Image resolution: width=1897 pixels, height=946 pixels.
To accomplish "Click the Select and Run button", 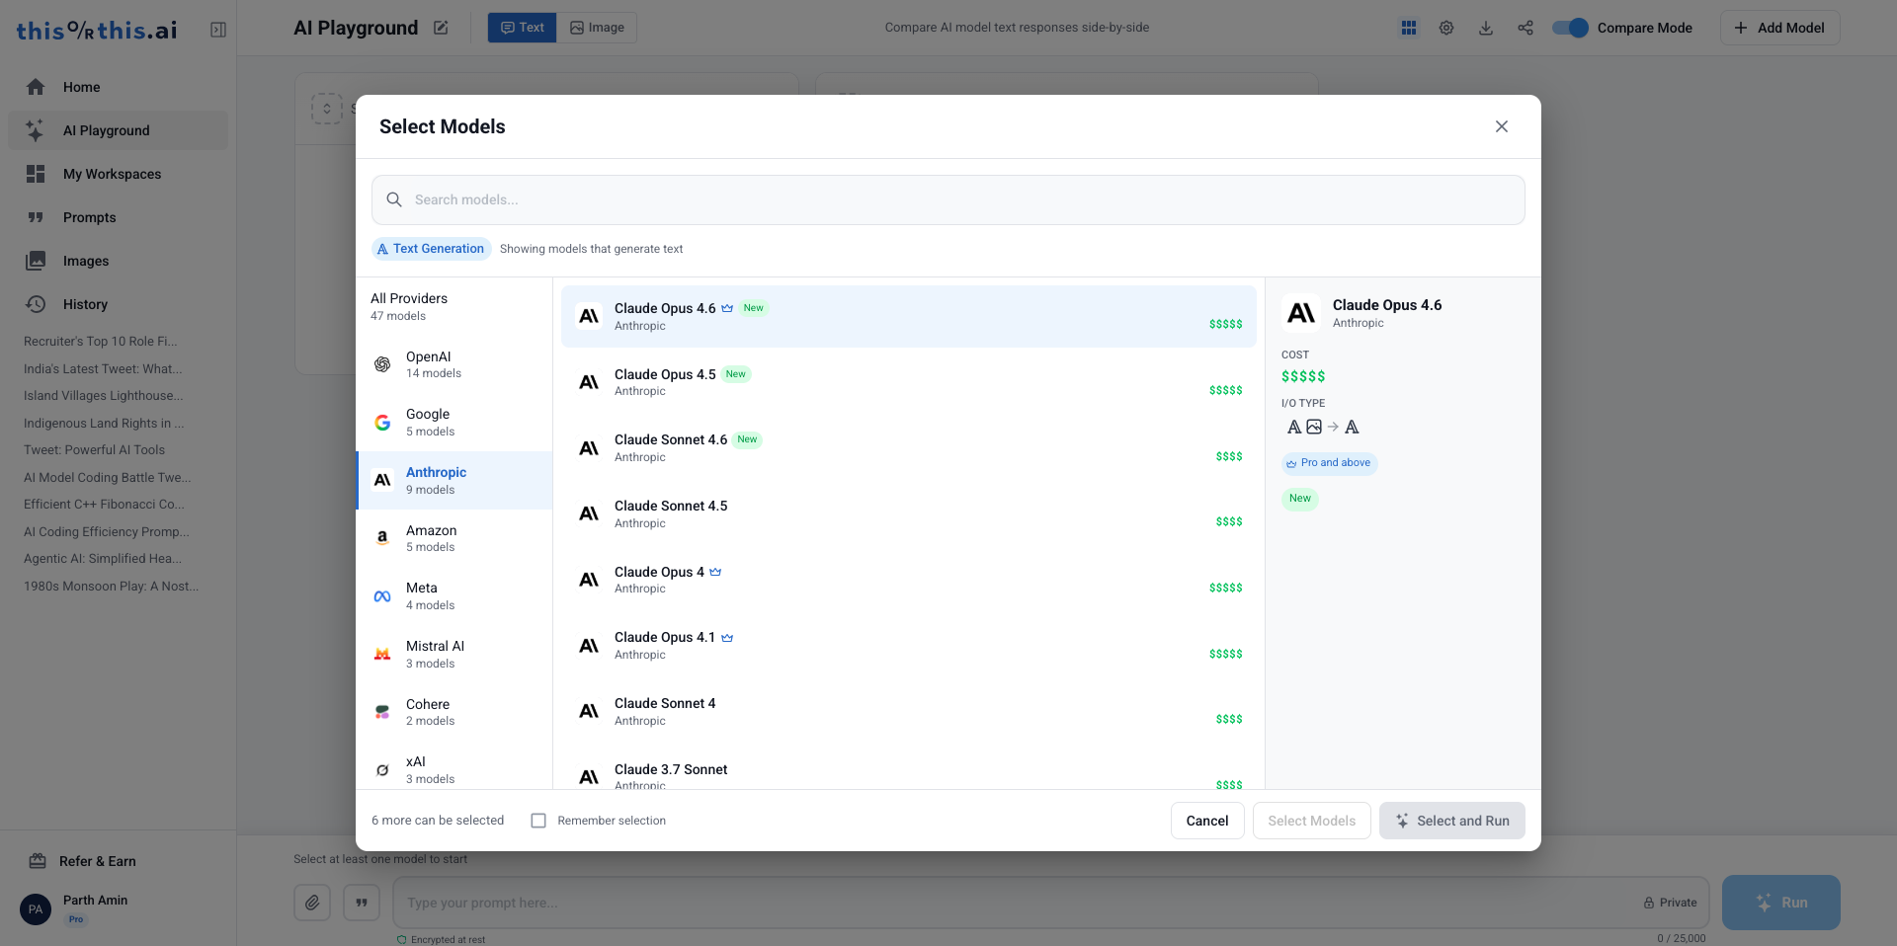I will click(x=1452, y=821).
